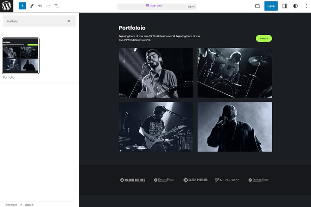The image size is (311, 207).
Task: Click the WordPress logo icon
Action: coord(6,6)
